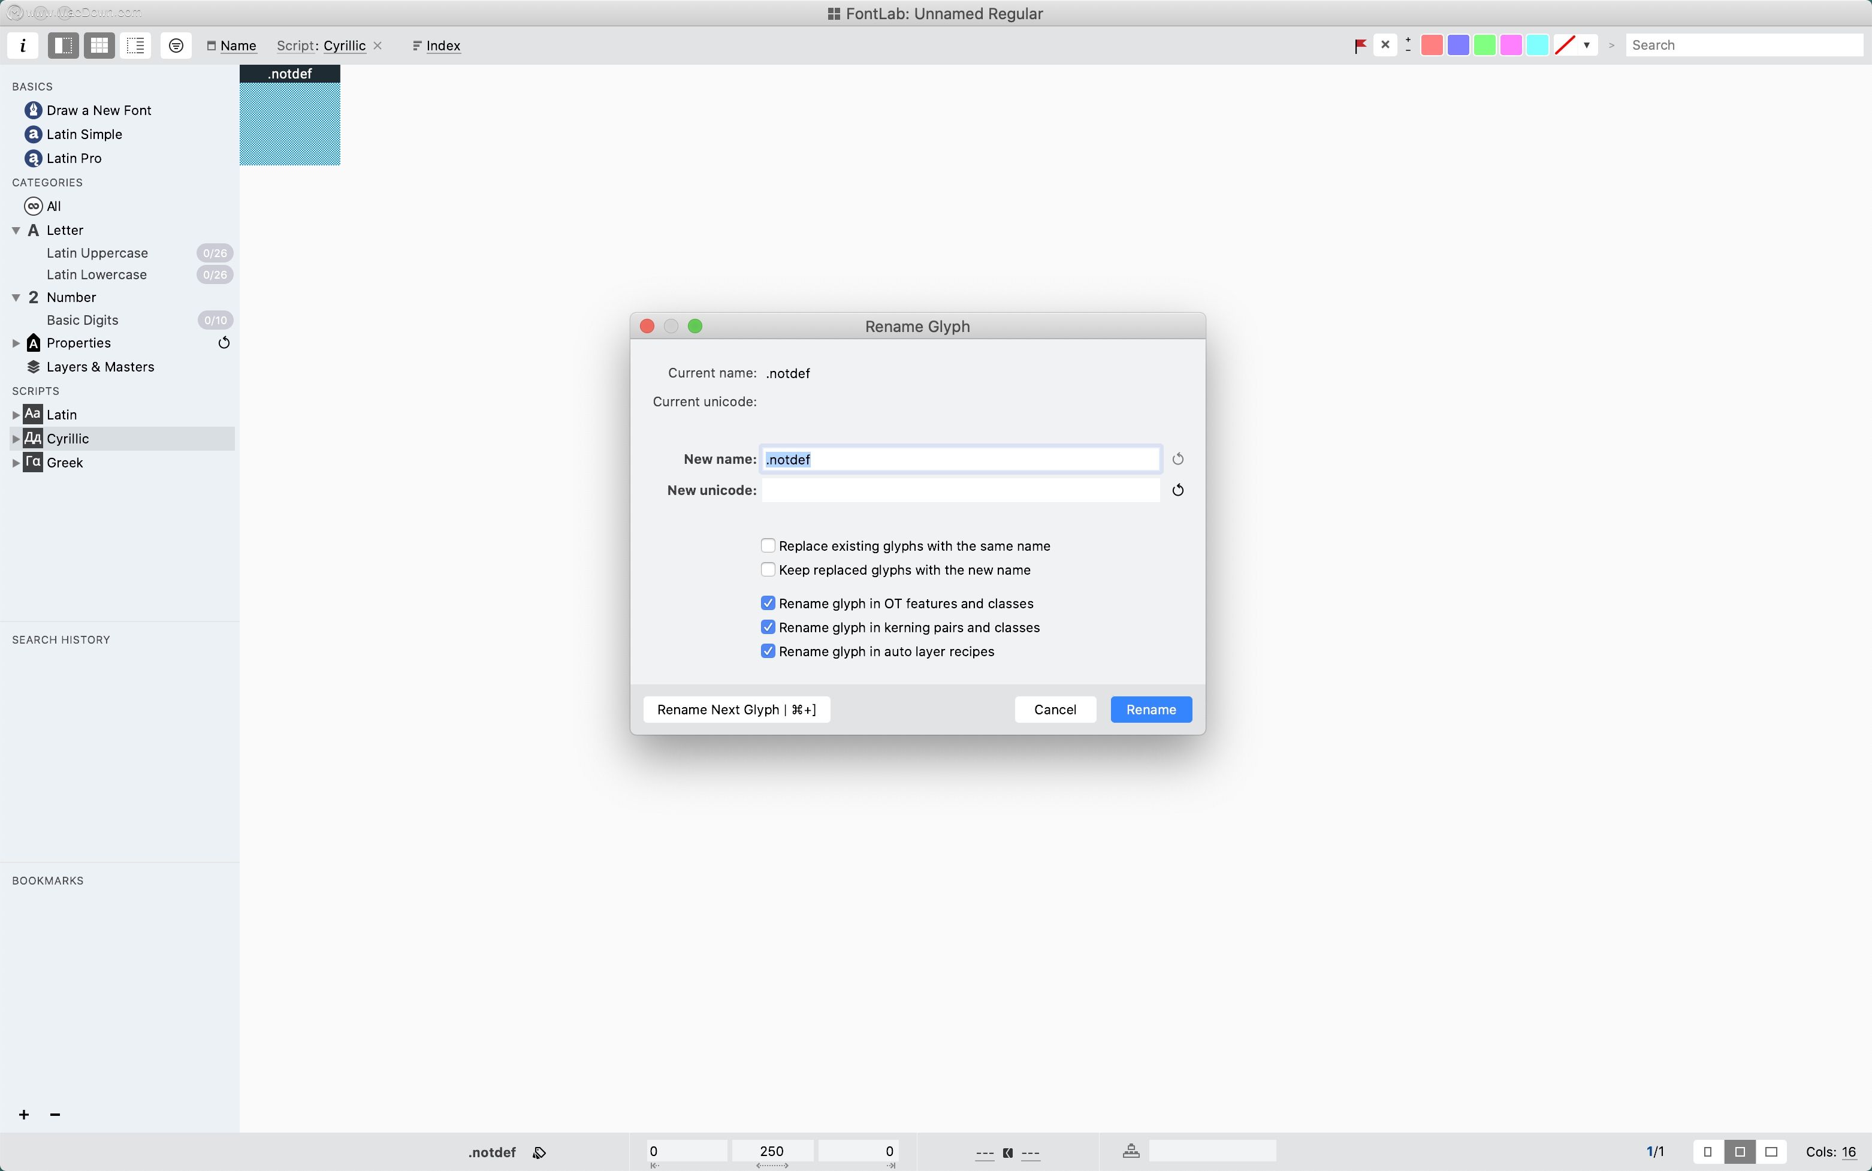This screenshot has width=1872, height=1171.
Task: Reset the New name field
Action: click(1177, 459)
